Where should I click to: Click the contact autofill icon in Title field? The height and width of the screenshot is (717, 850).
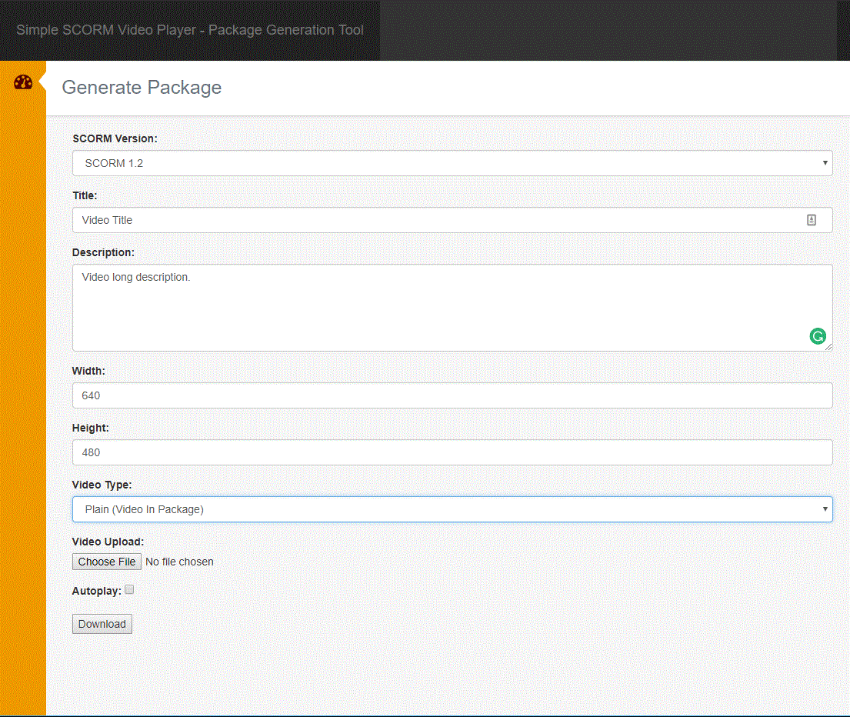click(x=811, y=220)
